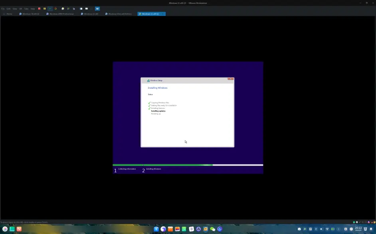This screenshot has height=234, width=376.
Task: Switch to the Windows Vista x64 Edition tab
Action: [x=119, y=14]
